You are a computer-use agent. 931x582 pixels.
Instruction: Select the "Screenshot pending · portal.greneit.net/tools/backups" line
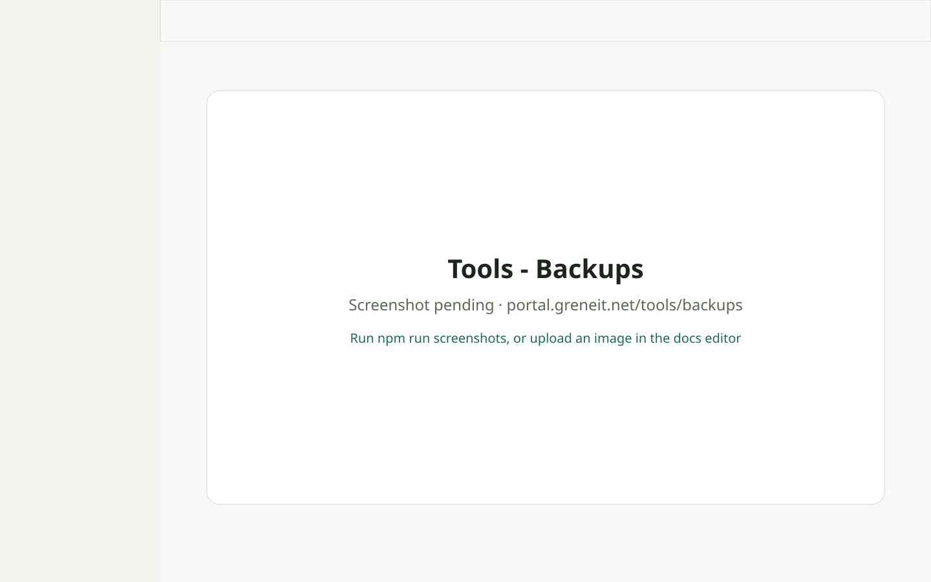pos(546,305)
